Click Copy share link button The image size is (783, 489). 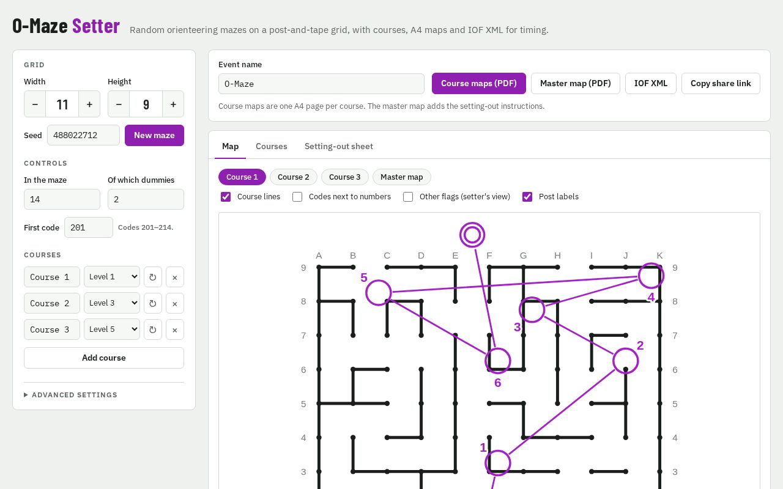(721, 84)
